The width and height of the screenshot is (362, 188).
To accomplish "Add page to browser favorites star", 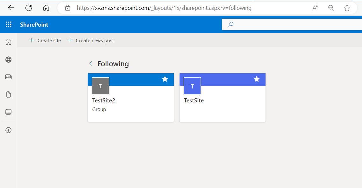I will [347, 8].
